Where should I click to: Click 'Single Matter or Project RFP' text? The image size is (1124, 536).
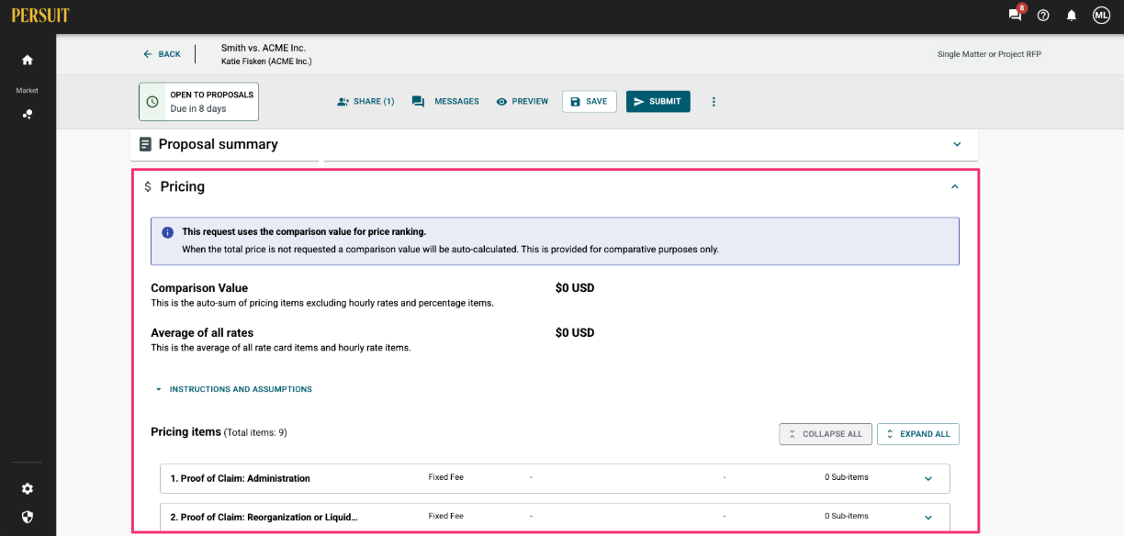989,54
